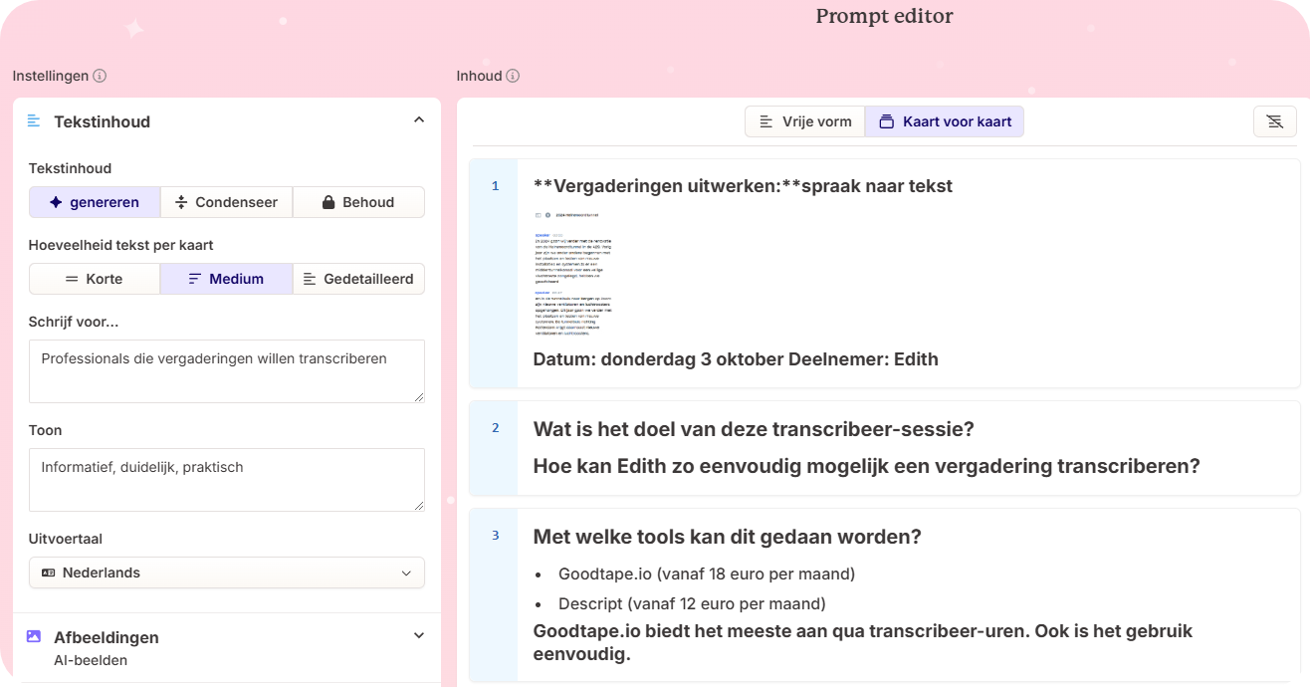Viewport: 1310px width, 687px height.
Task: Select the genereren text content option
Action: [95, 202]
